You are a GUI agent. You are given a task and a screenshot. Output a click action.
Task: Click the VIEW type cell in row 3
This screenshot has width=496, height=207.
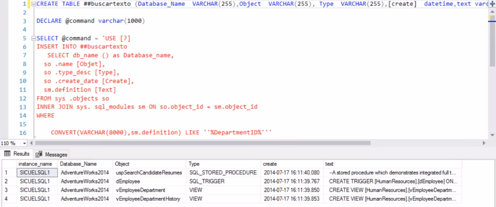coord(224,190)
